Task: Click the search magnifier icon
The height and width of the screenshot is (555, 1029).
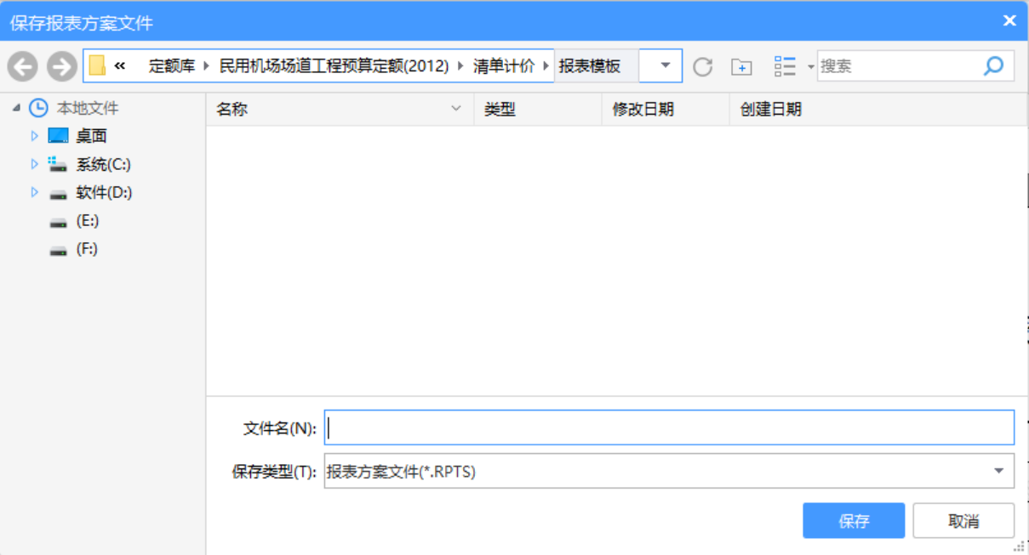Action: [x=992, y=66]
